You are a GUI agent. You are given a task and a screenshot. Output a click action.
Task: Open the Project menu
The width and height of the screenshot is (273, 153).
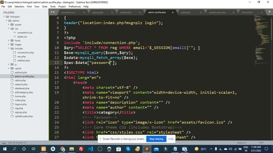click(62, 7)
